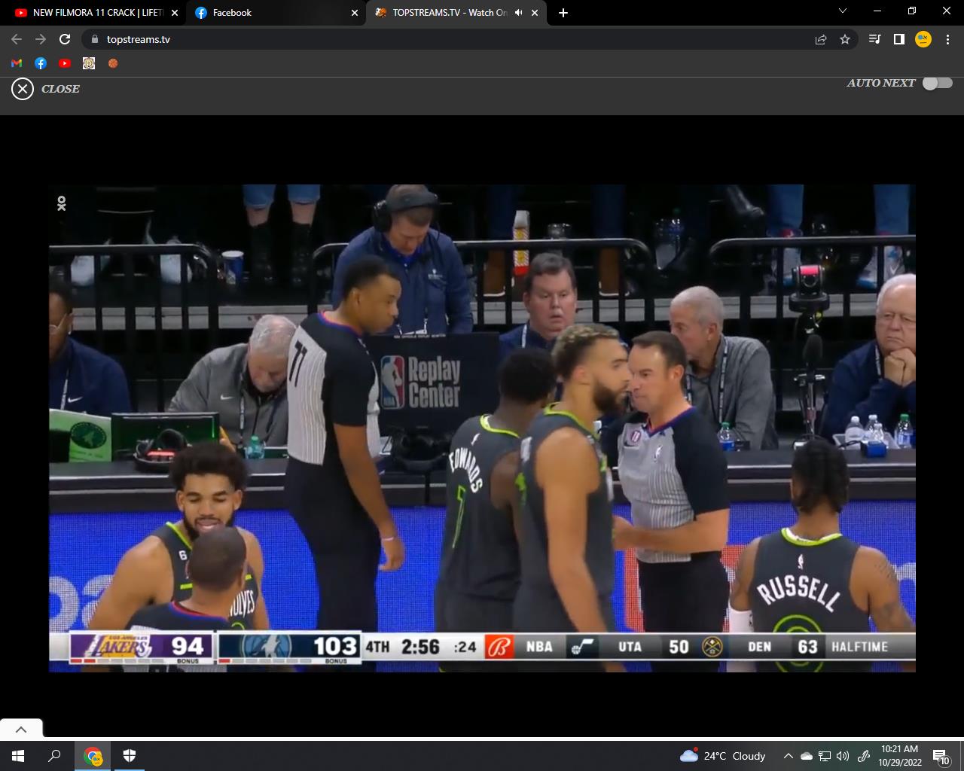Open the media controls icon in toolbar
This screenshot has height=771, width=964.
coord(874,39)
